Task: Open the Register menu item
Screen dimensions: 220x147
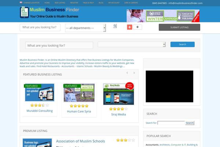Action: click(x=74, y=3)
